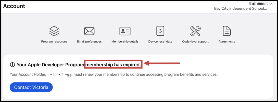
Task: Click the info icon beside expired notice
Action: [x=12, y=65]
